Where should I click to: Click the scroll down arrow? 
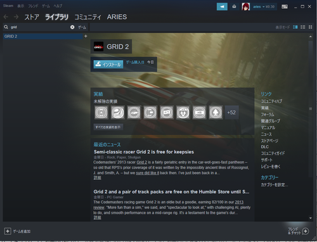311,218
